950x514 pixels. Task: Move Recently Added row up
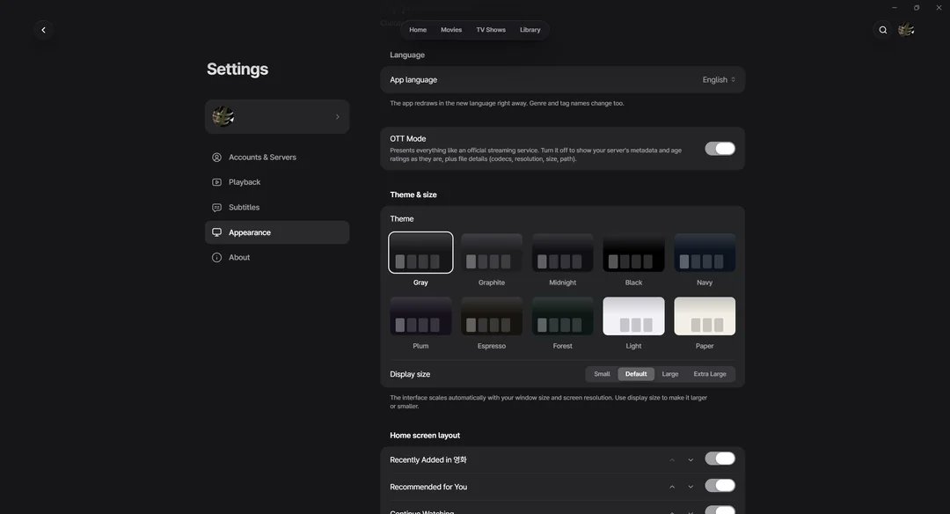[672, 460]
